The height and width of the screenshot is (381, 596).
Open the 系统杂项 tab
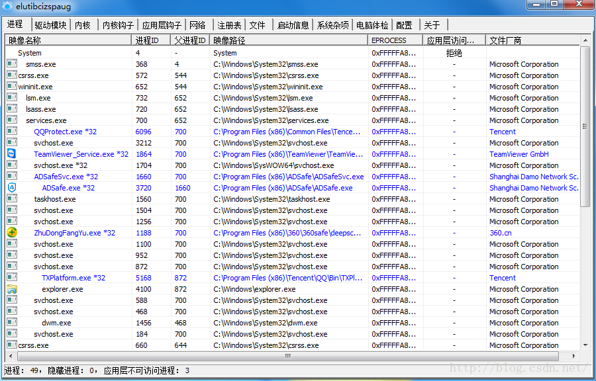point(332,25)
